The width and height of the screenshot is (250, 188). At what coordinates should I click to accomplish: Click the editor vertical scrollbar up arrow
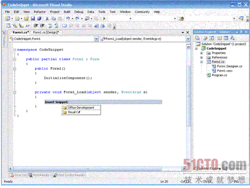point(188,47)
